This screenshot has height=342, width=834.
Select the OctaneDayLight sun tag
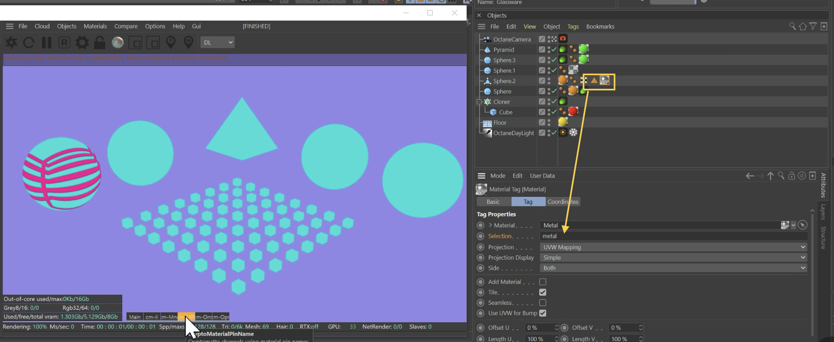tap(563, 133)
